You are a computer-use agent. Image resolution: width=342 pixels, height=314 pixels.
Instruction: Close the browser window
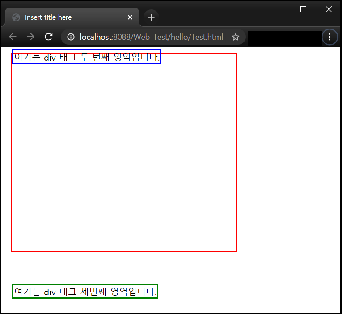329,9
